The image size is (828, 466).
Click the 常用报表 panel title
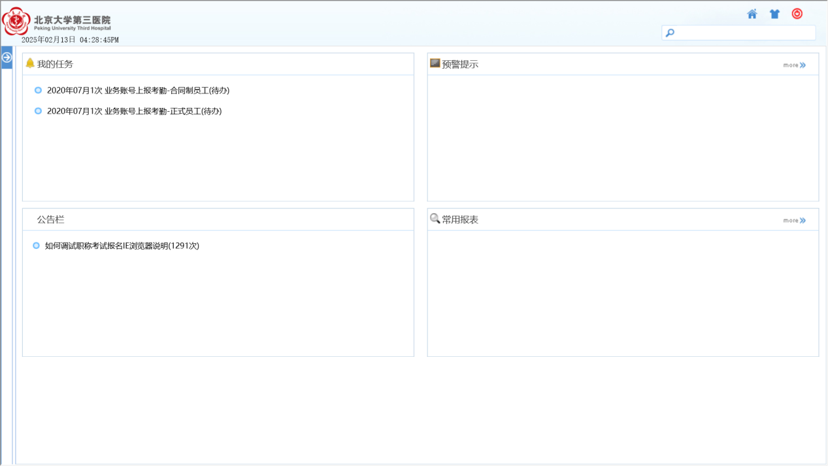(460, 220)
